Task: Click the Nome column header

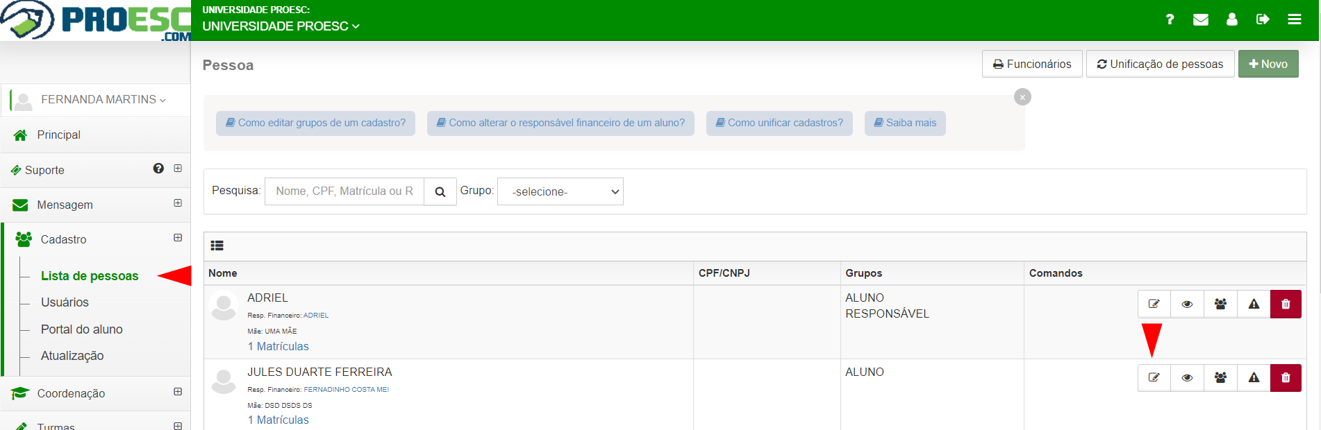Action: click(x=223, y=273)
